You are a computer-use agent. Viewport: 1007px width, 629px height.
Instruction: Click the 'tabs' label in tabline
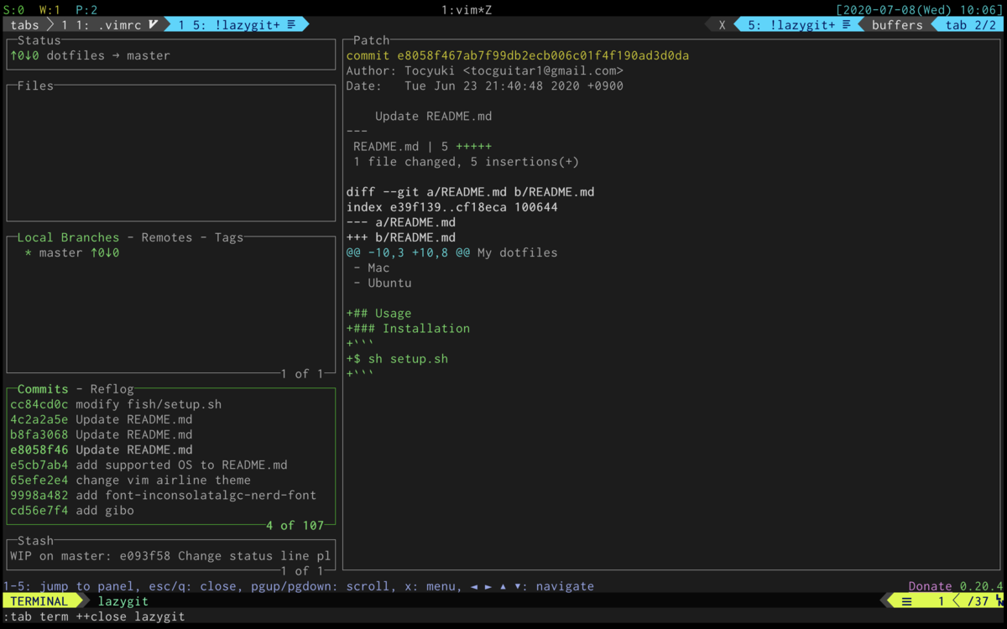point(25,25)
